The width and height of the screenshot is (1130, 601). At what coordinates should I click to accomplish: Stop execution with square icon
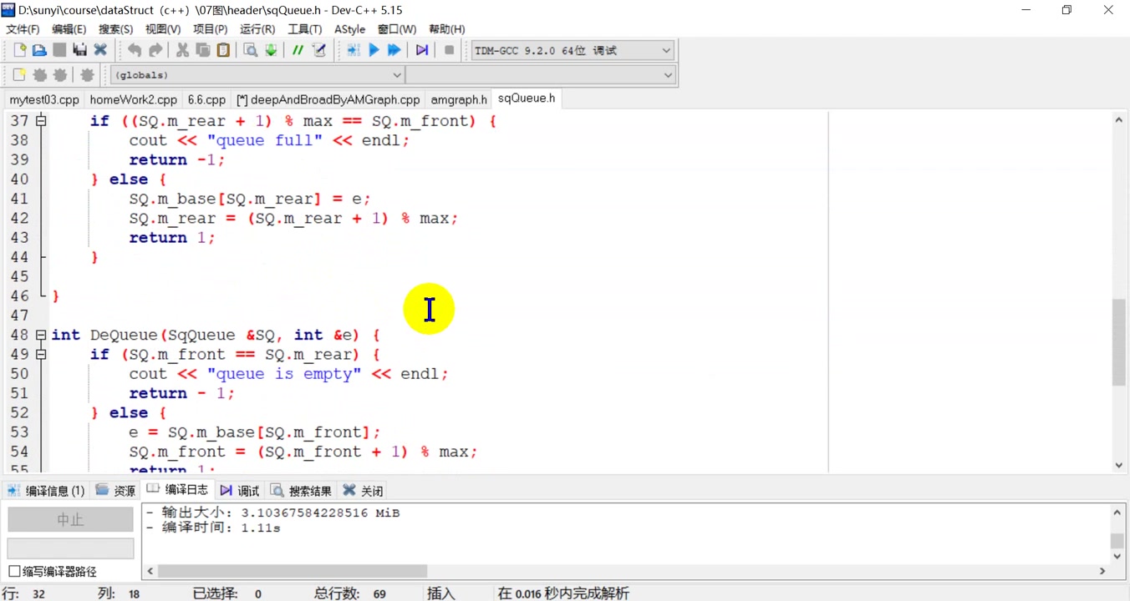click(x=449, y=50)
